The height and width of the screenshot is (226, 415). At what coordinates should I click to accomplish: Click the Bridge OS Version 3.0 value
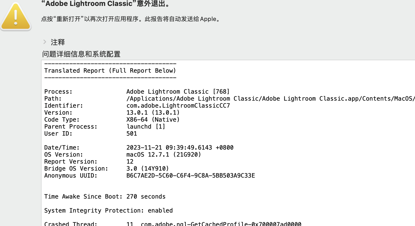(147, 169)
